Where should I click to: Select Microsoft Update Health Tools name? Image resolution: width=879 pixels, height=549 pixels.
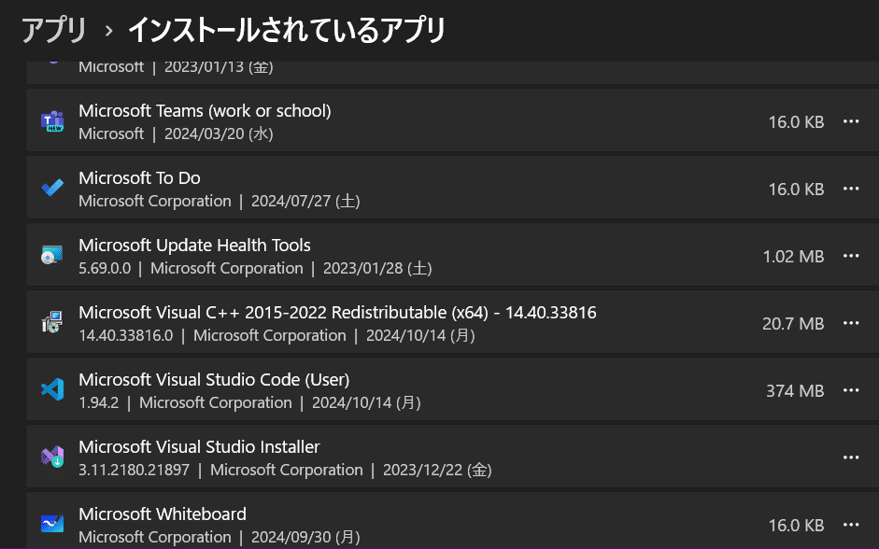pos(194,246)
